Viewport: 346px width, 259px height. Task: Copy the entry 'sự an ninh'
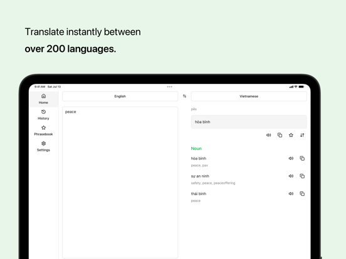coord(302,176)
